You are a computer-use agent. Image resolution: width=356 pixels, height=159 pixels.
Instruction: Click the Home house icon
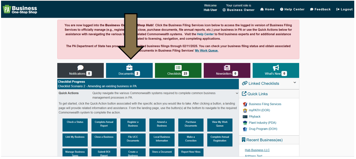pyautogui.click(x=262, y=9)
